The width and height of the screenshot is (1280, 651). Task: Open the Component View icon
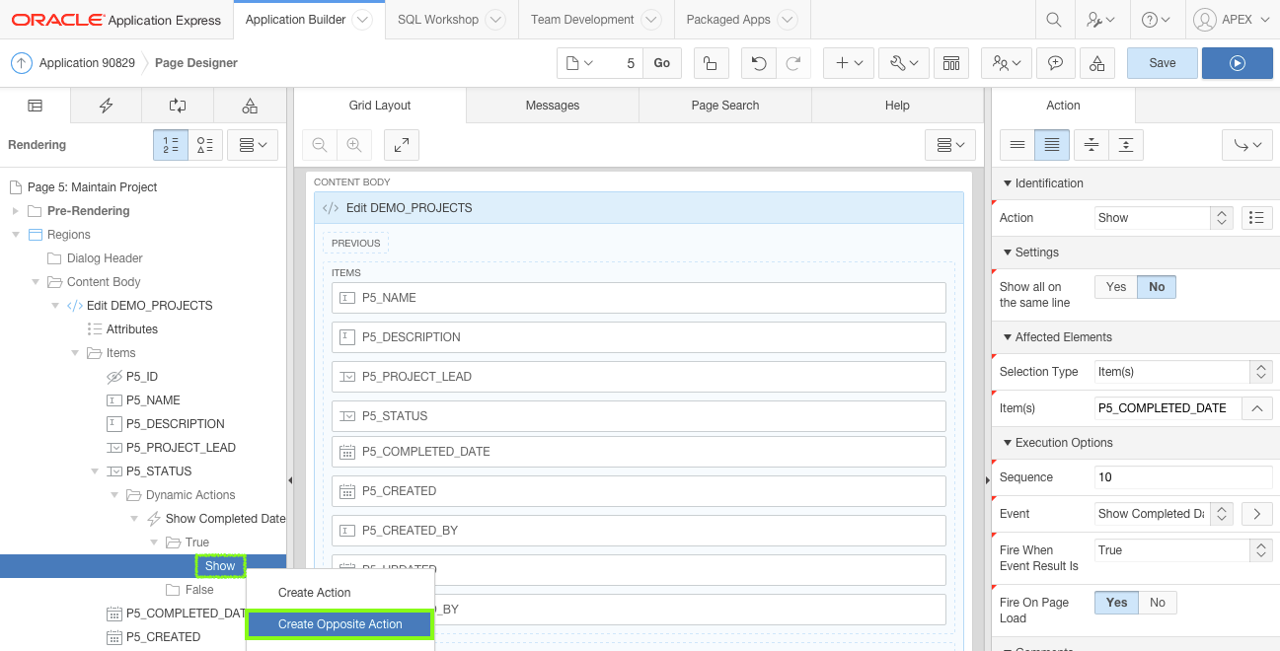point(951,63)
